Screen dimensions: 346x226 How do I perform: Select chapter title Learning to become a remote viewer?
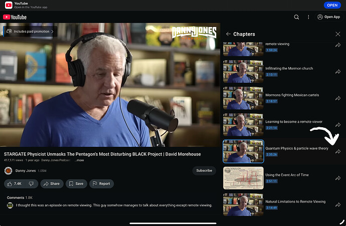click(294, 122)
